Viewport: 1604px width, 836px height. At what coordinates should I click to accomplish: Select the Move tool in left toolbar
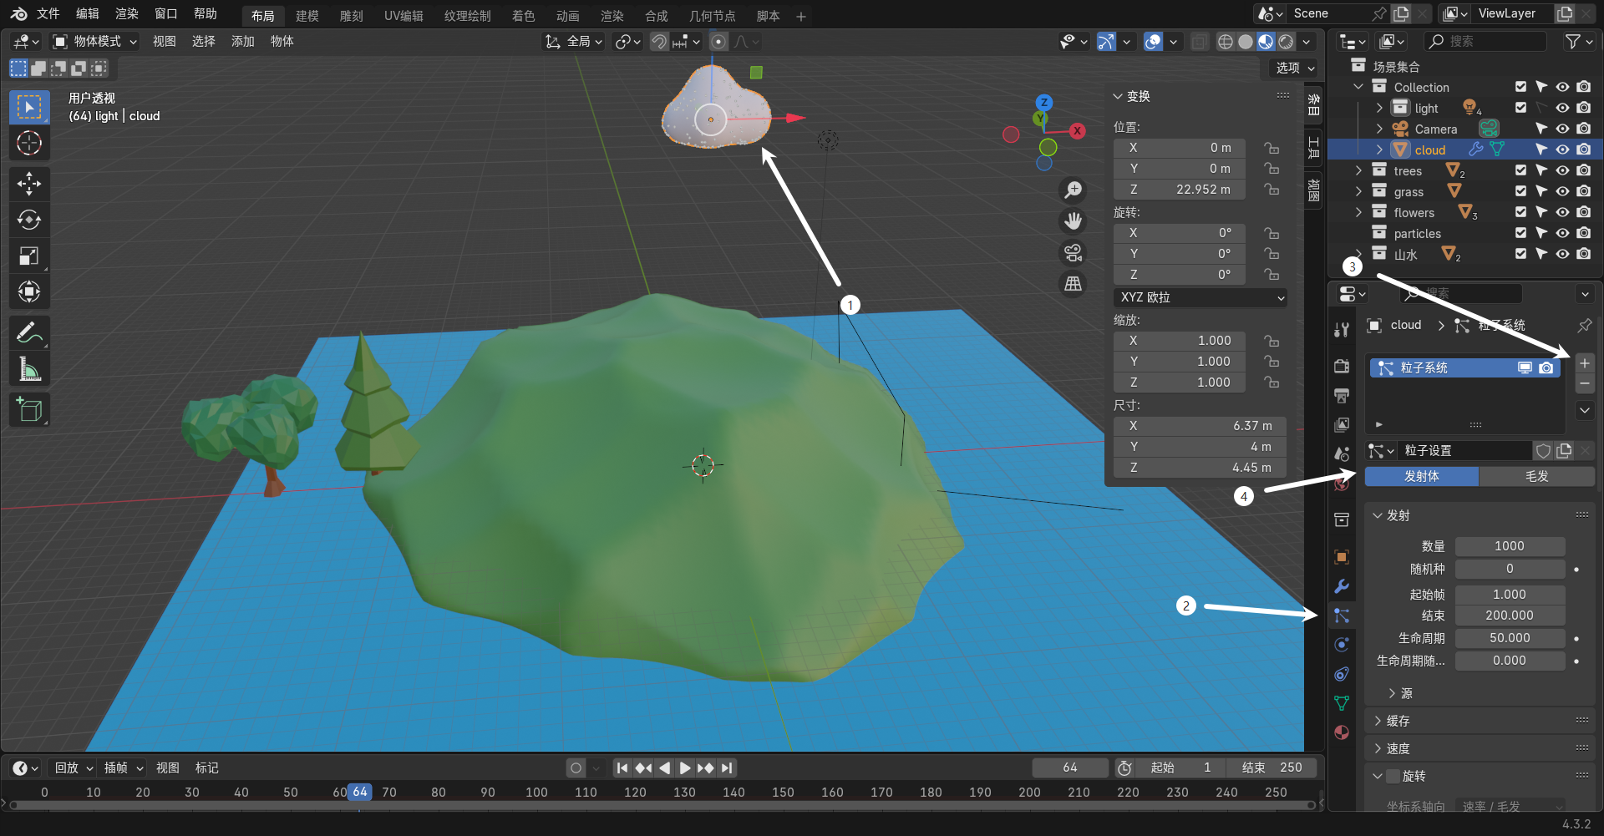(x=29, y=184)
